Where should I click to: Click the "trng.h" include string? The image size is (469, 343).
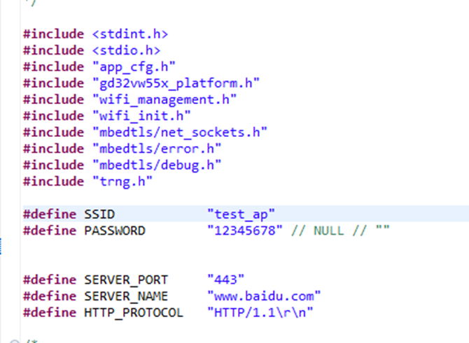pyautogui.click(x=122, y=182)
